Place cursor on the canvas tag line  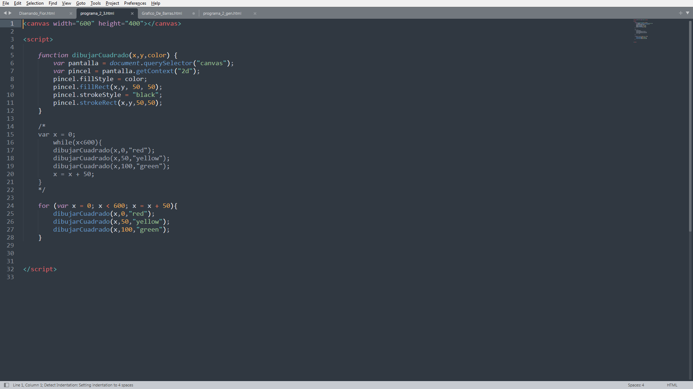click(x=102, y=23)
